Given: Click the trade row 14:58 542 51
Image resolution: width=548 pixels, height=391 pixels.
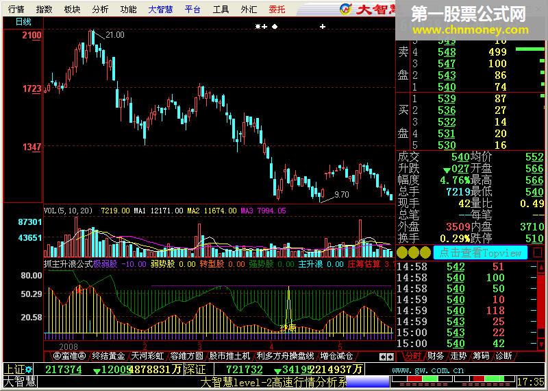Looking at the screenshot, I should tap(466, 267).
